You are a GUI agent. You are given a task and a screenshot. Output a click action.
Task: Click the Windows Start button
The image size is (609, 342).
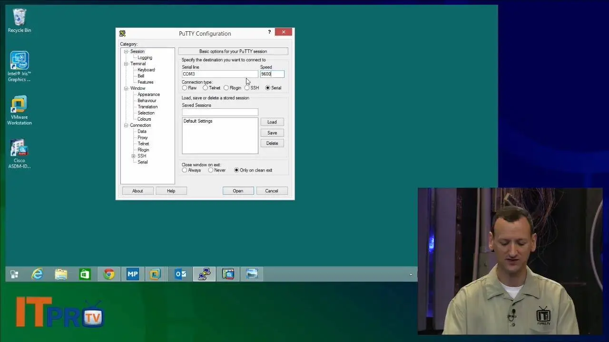click(14, 274)
